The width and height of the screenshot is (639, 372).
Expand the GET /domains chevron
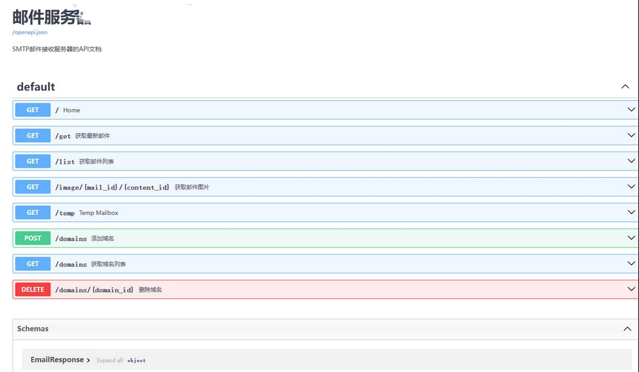pos(632,263)
